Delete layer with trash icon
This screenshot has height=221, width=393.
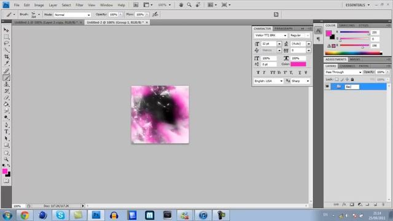coord(383,204)
